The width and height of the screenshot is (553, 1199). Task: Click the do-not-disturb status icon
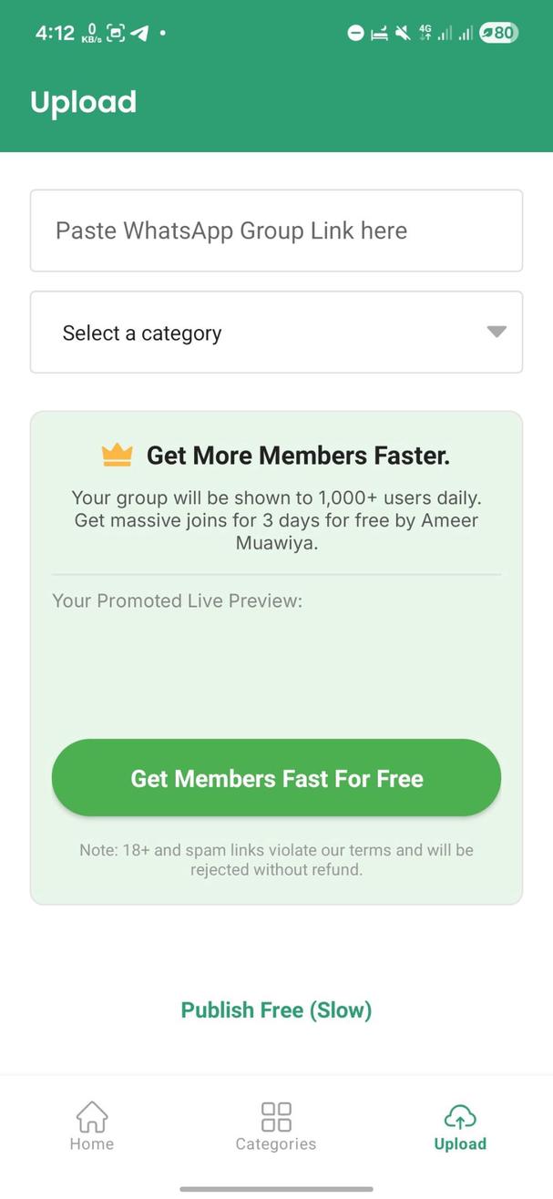(355, 34)
